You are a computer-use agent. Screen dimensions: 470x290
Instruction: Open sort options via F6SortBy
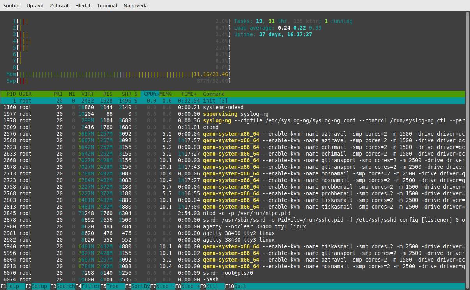click(x=138, y=286)
